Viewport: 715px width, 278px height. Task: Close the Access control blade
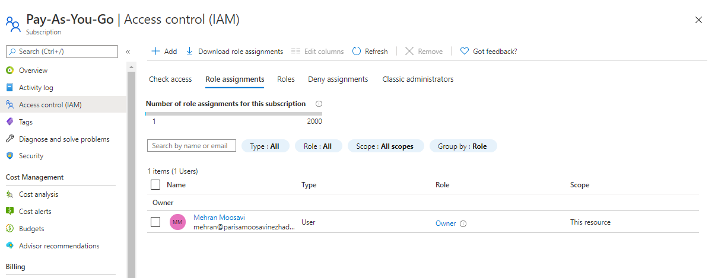[698, 20]
